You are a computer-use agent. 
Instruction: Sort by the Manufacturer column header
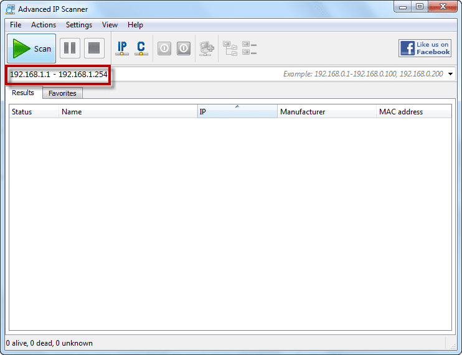(x=326, y=112)
